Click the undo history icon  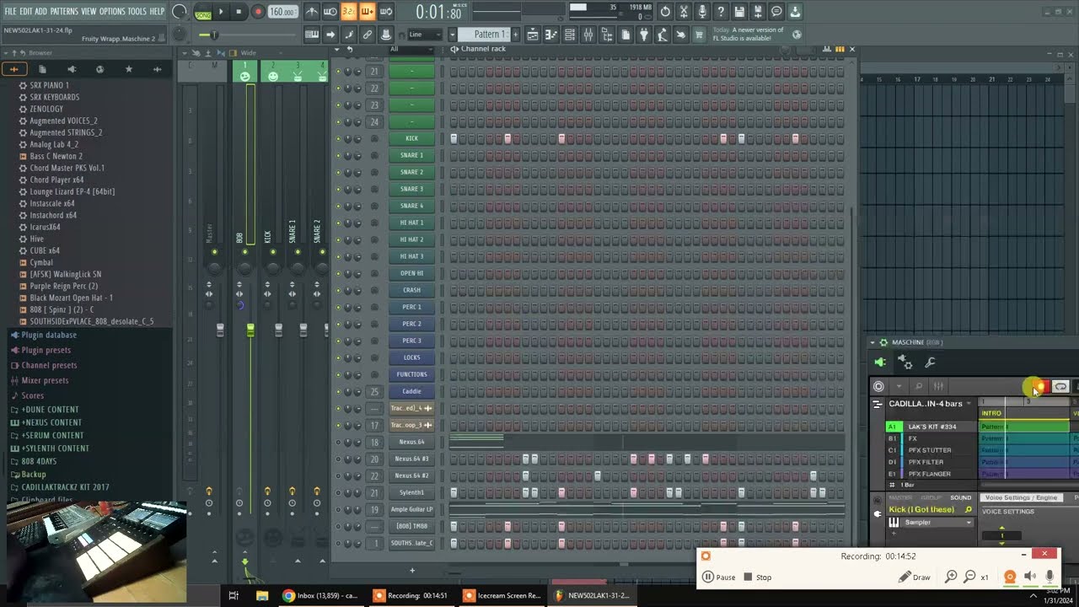pos(665,12)
